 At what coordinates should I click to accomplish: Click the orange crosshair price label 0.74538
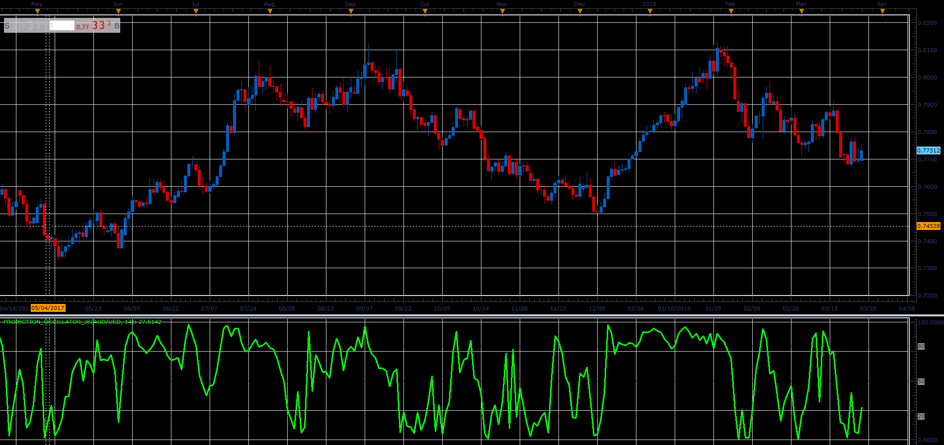pyautogui.click(x=929, y=226)
